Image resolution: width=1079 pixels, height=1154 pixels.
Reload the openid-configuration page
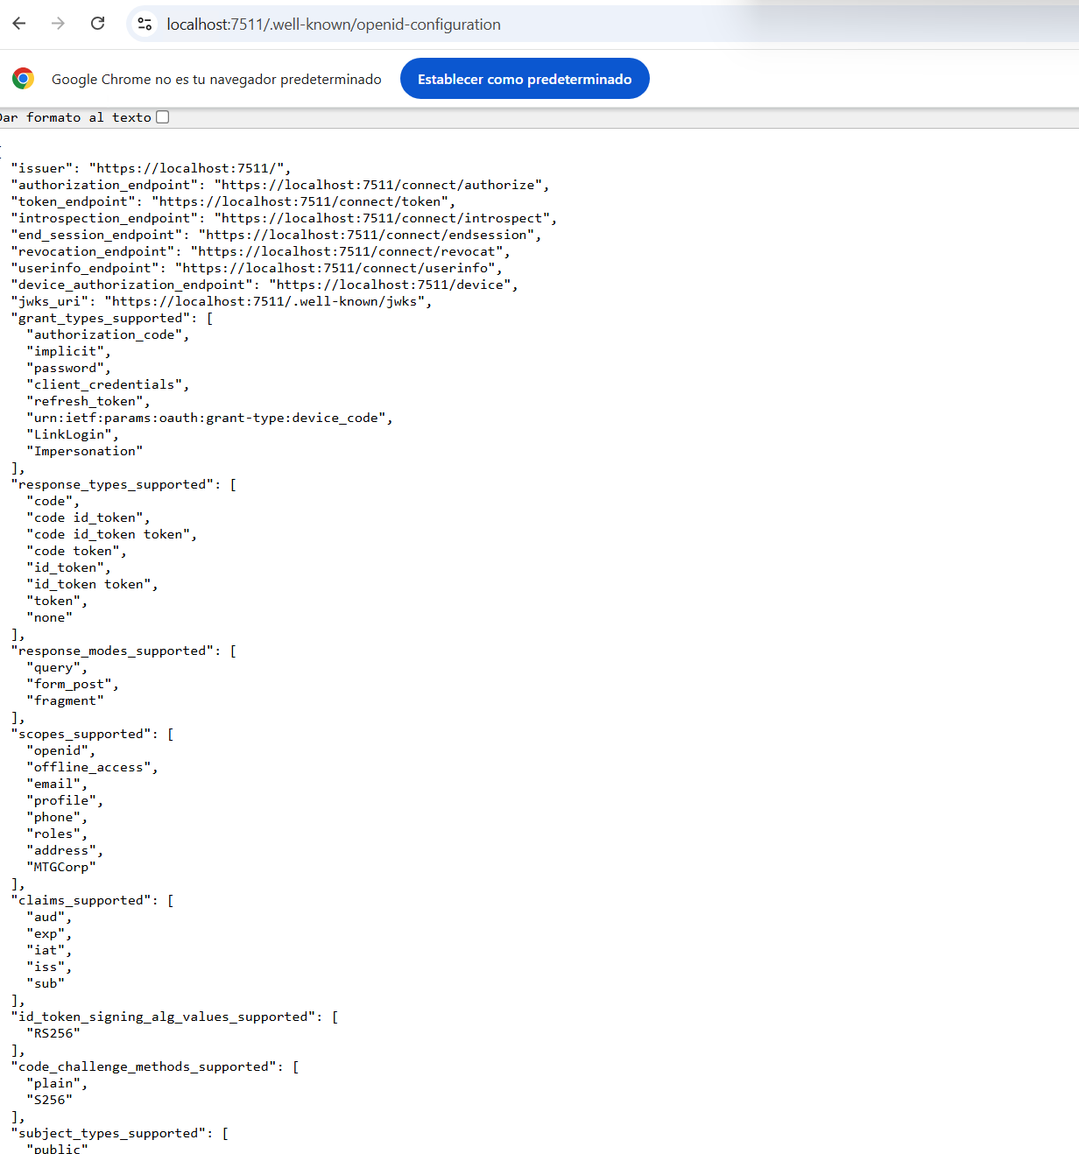[98, 24]
